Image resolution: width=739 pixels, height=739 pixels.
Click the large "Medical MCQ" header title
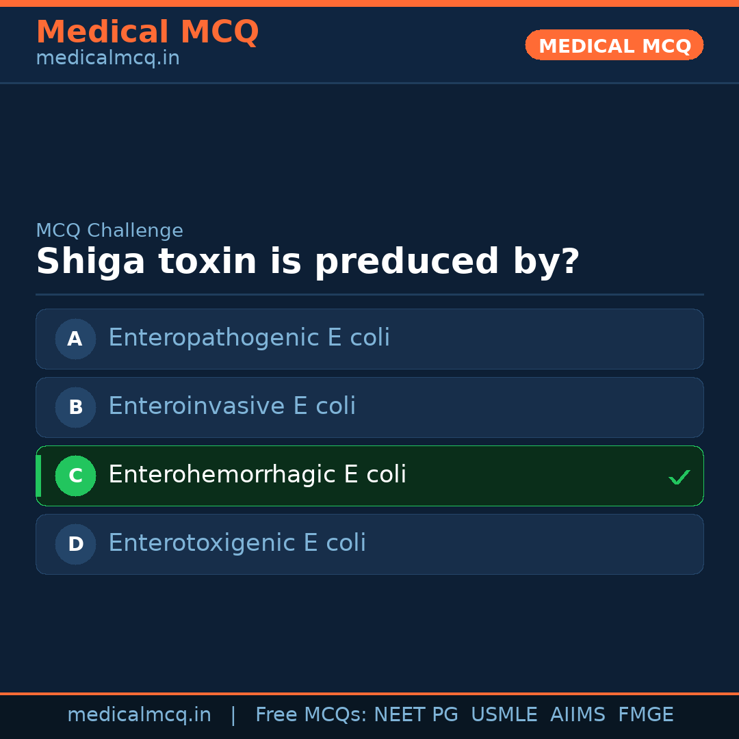147,32
